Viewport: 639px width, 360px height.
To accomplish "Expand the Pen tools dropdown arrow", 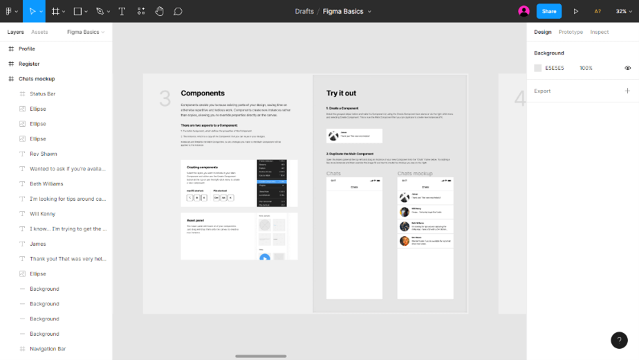I will point(109,12).
